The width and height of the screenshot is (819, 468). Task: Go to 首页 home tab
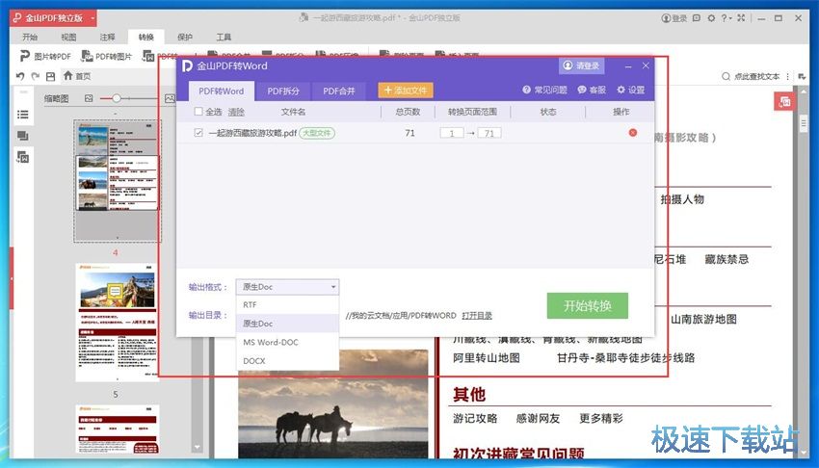point(77,76)
